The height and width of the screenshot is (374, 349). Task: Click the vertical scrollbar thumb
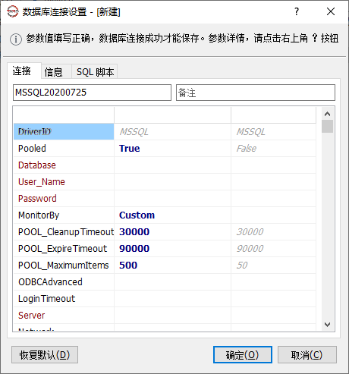327,127
